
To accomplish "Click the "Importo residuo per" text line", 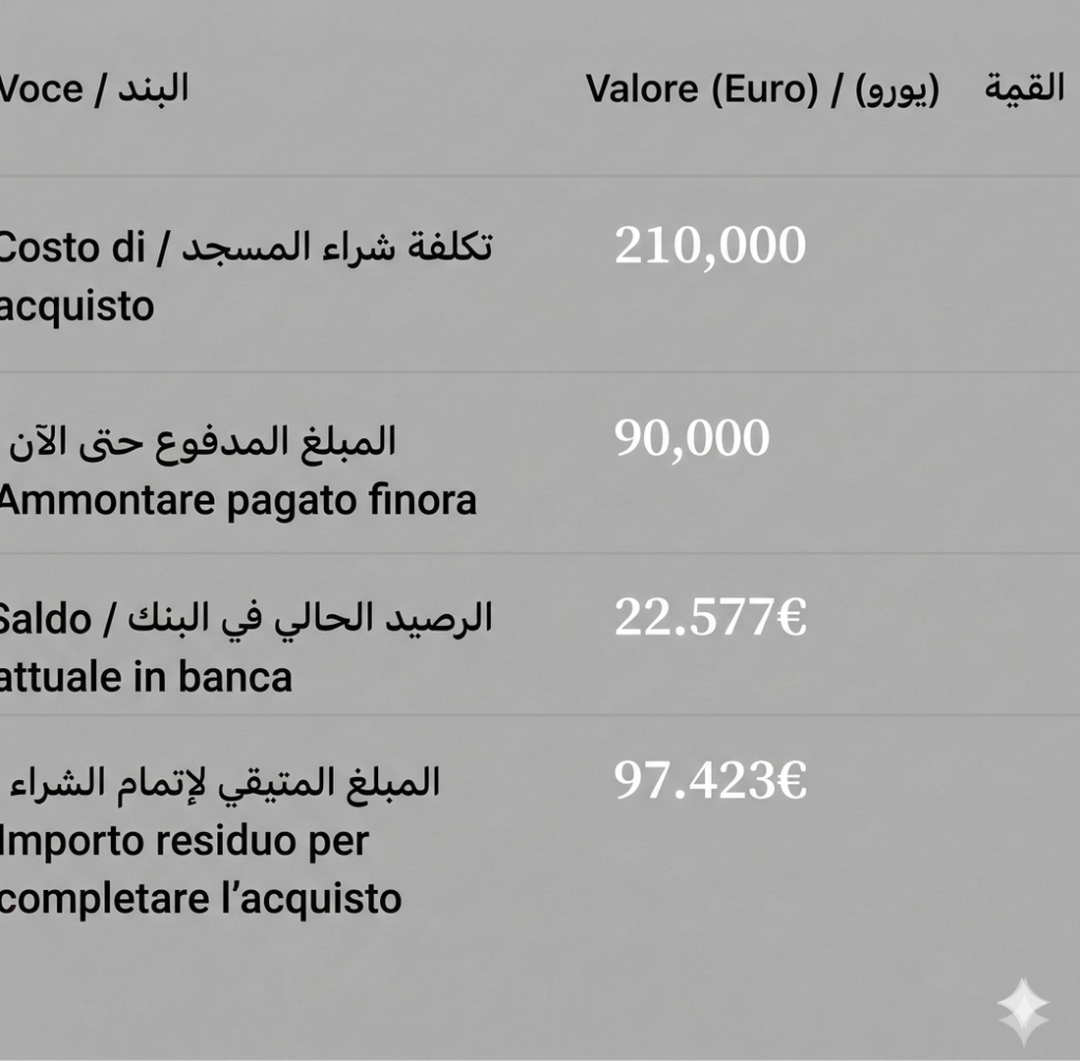I will click(184, 842).
